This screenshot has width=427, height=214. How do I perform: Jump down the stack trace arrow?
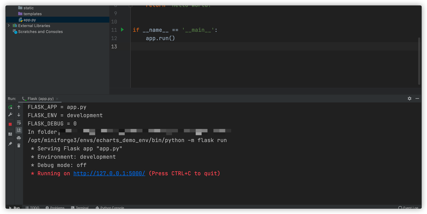pyautogui.click(x=19, y=115)
